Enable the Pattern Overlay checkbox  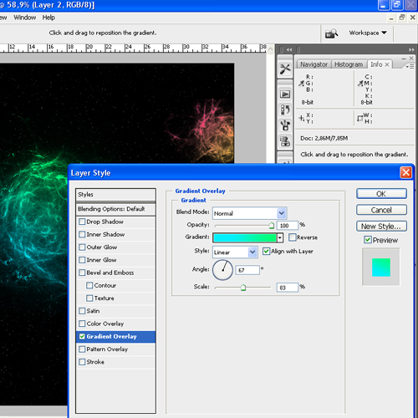point(82,349)
